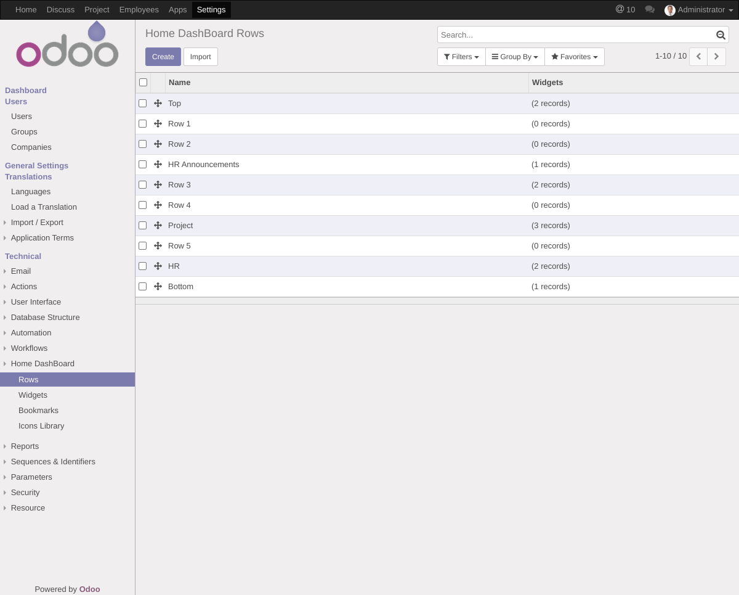Click the search magnifier icon
The height and width of the screenshot is (595, 739).
pyautogui.click(x=721, y=35)
